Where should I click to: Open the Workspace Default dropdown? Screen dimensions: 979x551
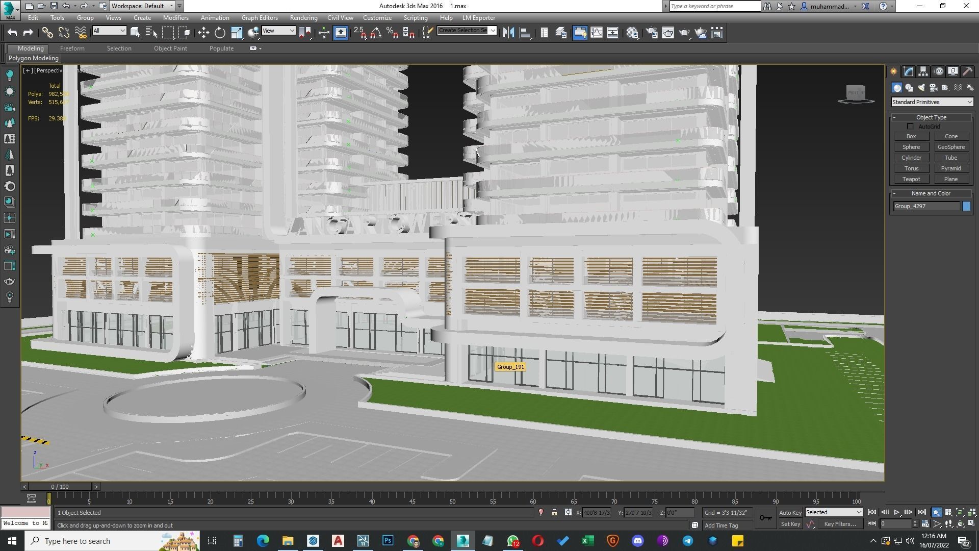(x=142, y=6)
